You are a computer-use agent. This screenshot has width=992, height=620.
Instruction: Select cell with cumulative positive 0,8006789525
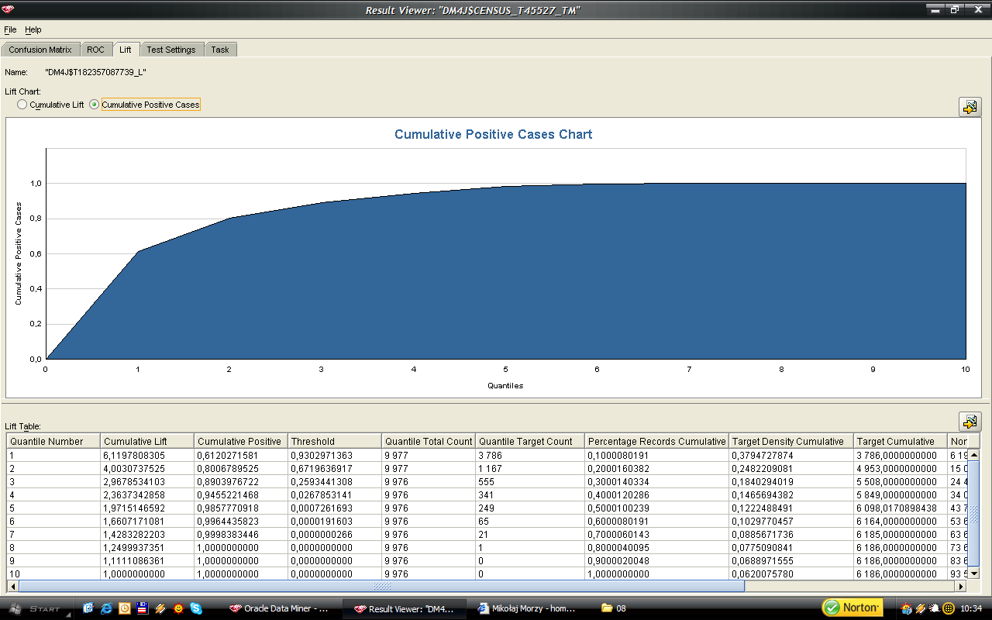[x=241, y=469]
